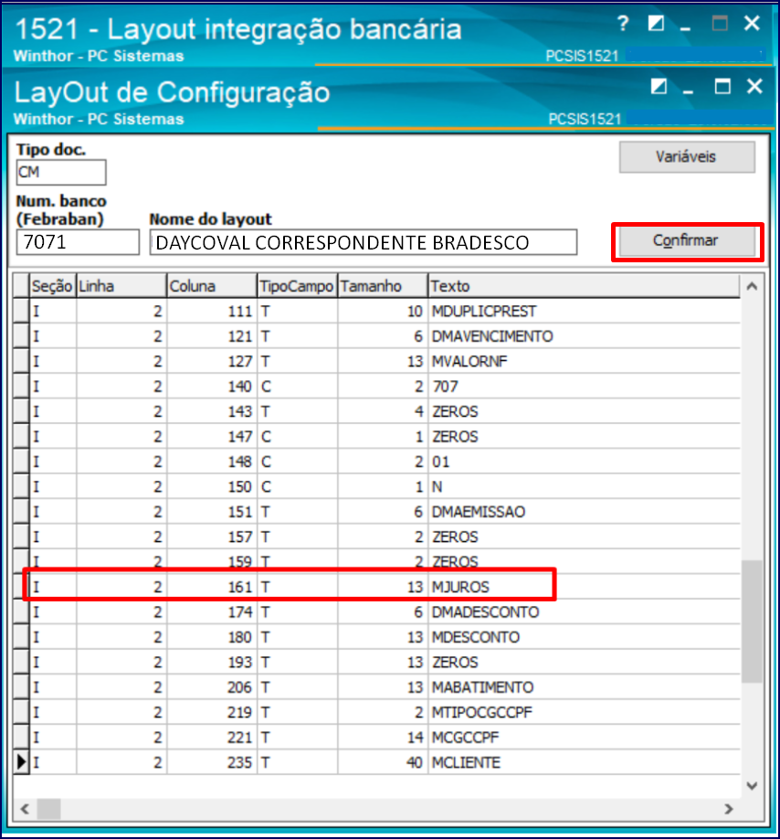
Task: Select the MCGCCPF text cell
Action: point(585,738)
